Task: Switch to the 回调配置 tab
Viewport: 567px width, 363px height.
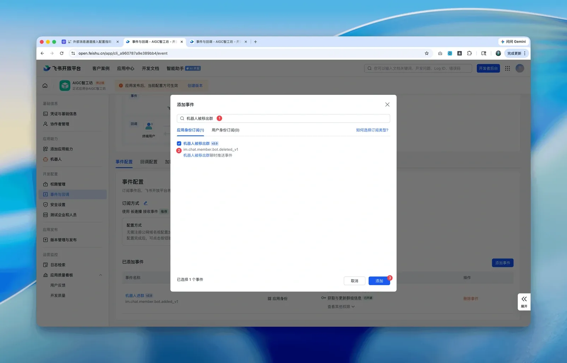Action: (x=149, y=162)
